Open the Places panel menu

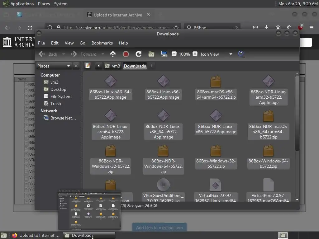(44, 4)
